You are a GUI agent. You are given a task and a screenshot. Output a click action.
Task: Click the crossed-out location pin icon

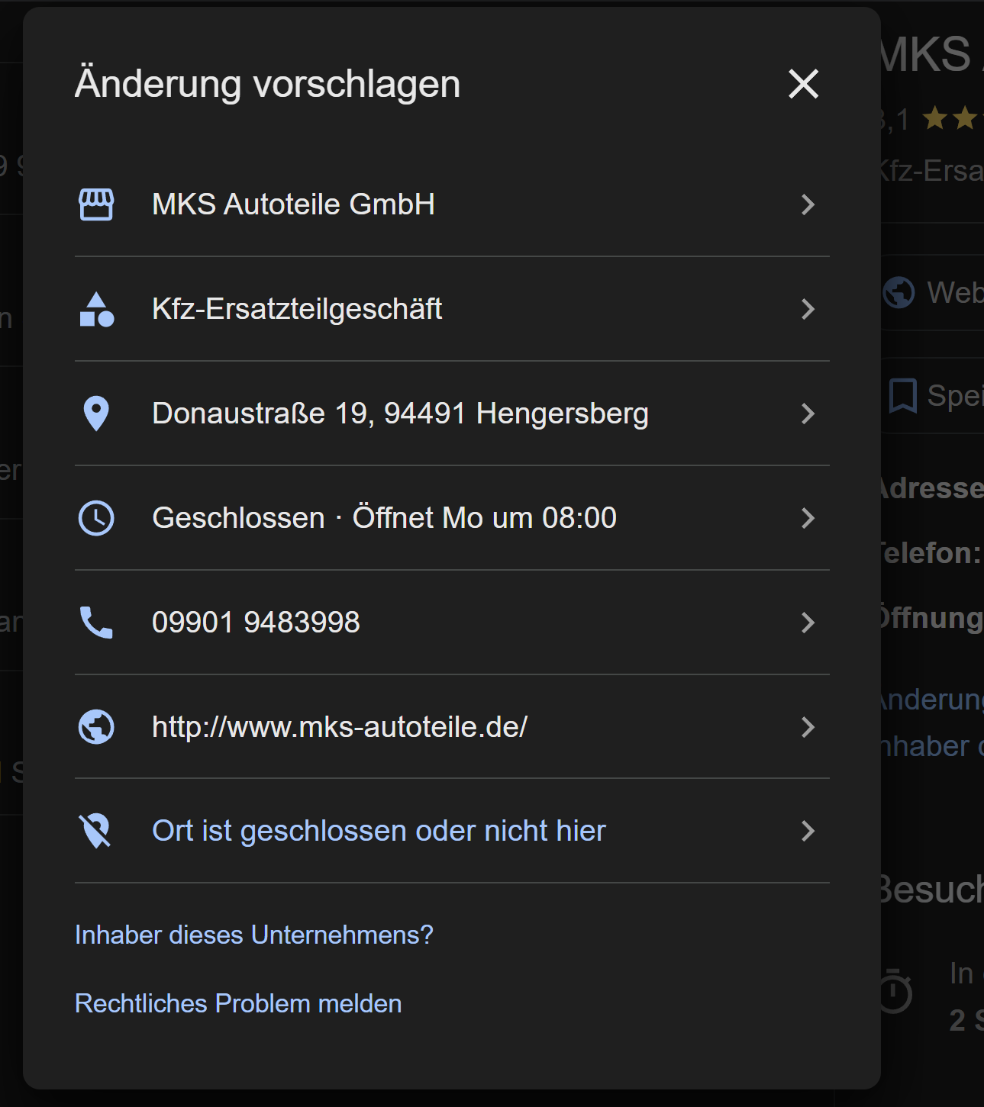click(96, 831)
